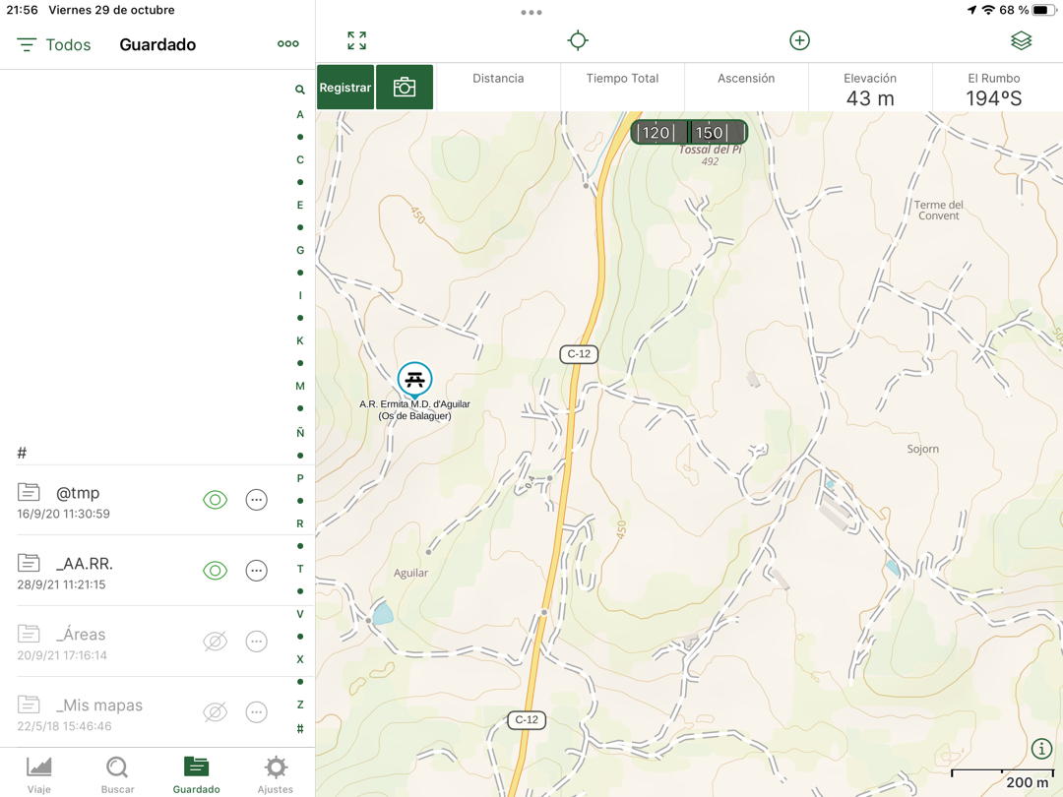Viewport: 1063px width, 797px height.
Task: Open more options for _AA.RR. folder
Action: (x=256, y=571)
